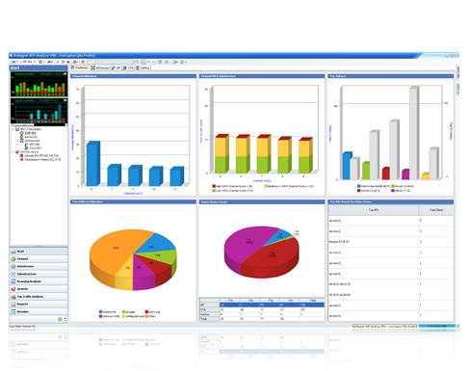Open Roaming Analysis
The height and width of the screenshot is (371, 470).
39,281
